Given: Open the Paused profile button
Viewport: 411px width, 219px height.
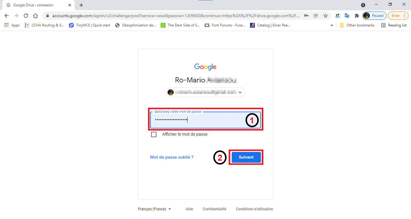Looking at the screenshot, I should [374, 16].
